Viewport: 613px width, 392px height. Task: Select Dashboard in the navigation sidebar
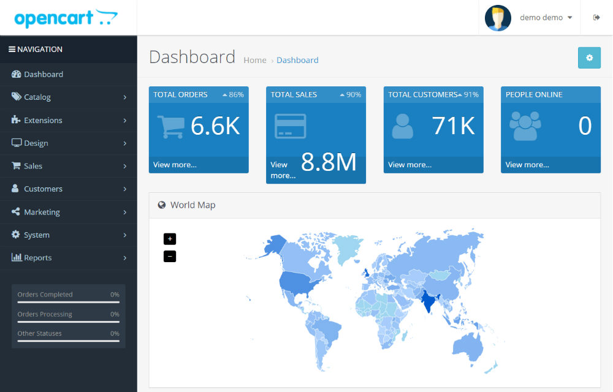[x=43, y=74]
